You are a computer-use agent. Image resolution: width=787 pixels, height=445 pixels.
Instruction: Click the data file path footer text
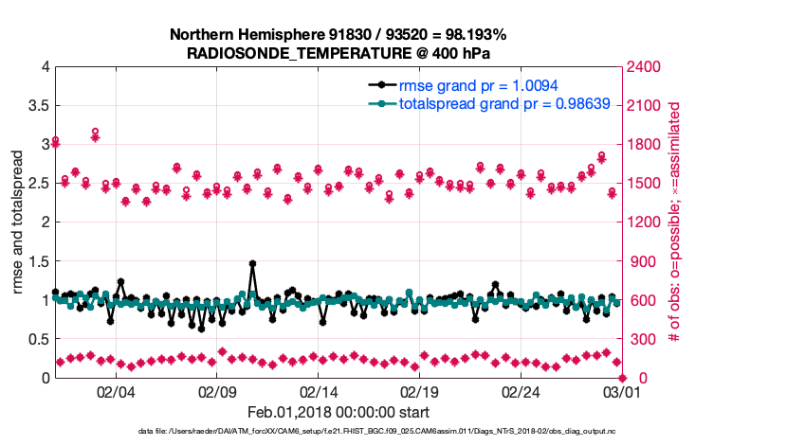[338, 431]
